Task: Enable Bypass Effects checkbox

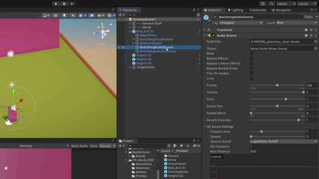Action: pos(251,59)
